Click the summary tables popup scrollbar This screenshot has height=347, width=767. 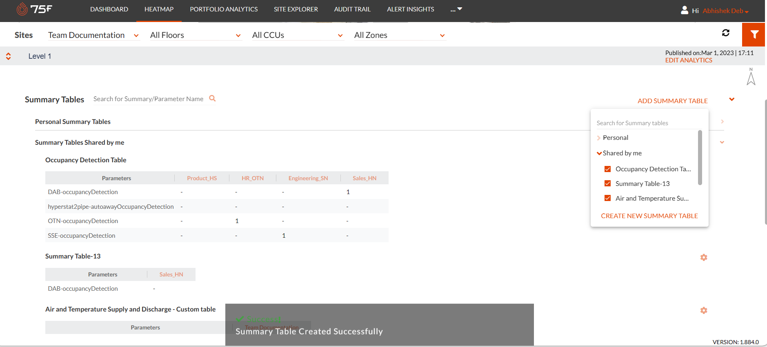pyautogui.click(x=700, y=157)
